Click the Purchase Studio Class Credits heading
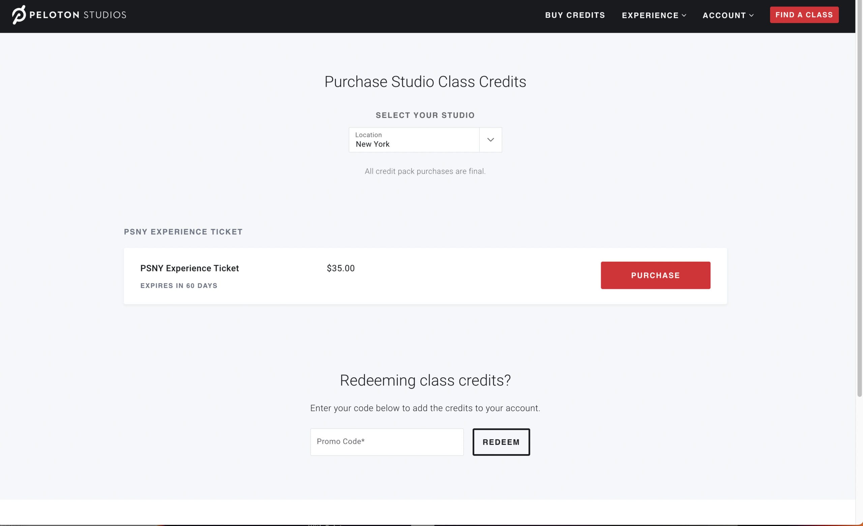 pos(425,82)
